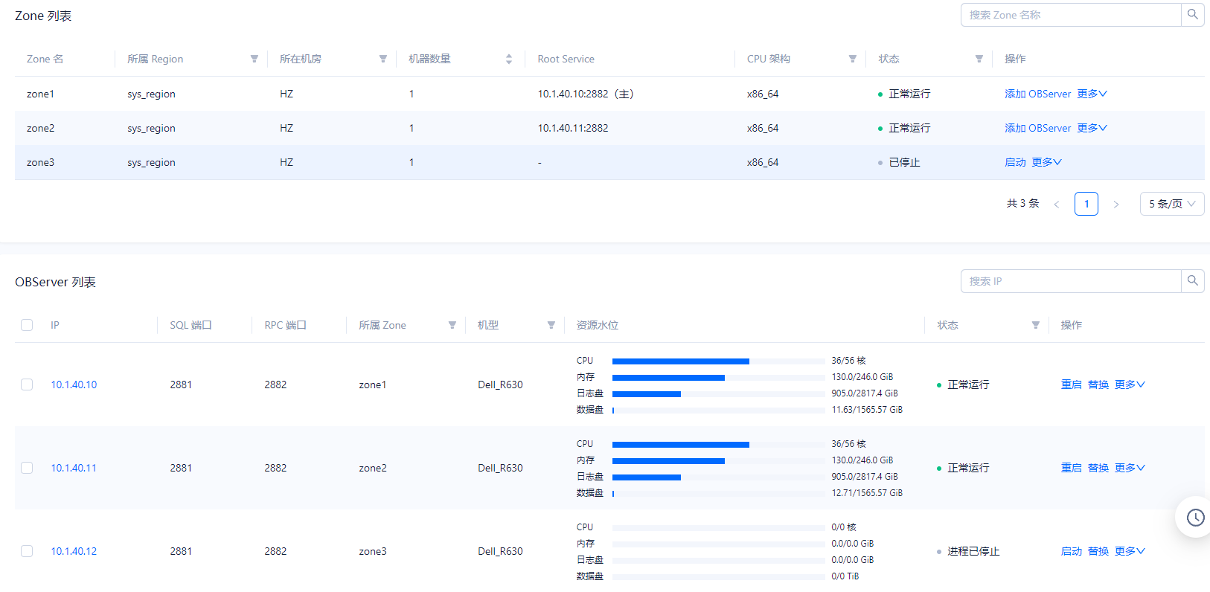Click the floating clock history icon
The width and height of the screenshot is (1210, 592).
[1195, 518]
